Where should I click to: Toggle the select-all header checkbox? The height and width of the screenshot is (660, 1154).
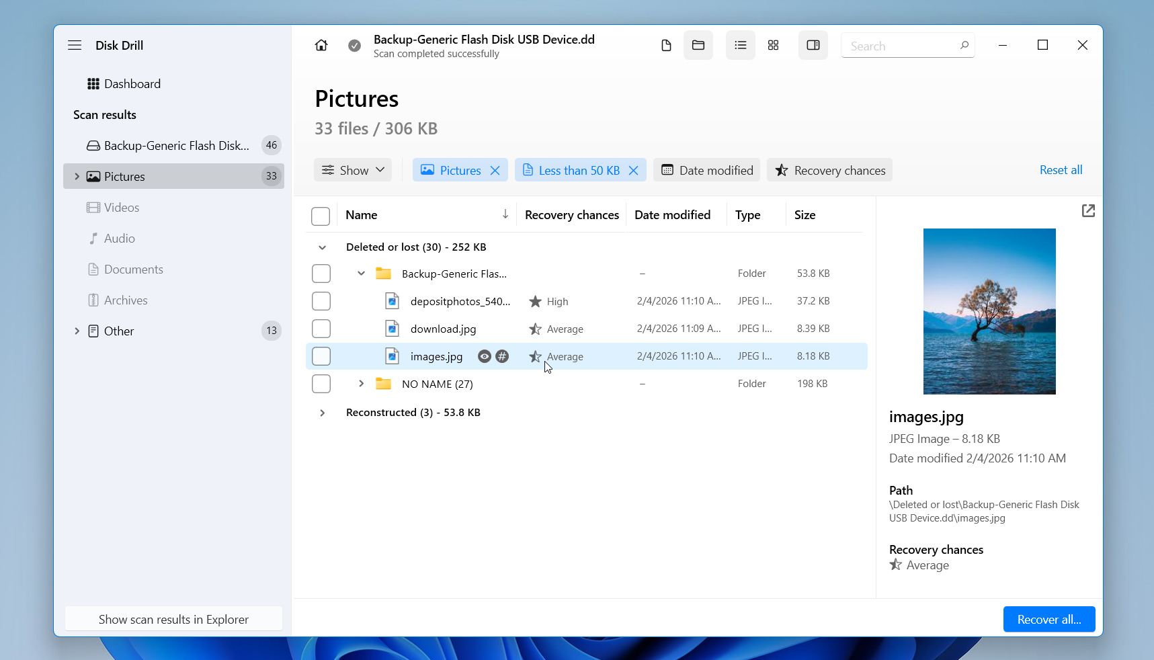pos(321,216)
